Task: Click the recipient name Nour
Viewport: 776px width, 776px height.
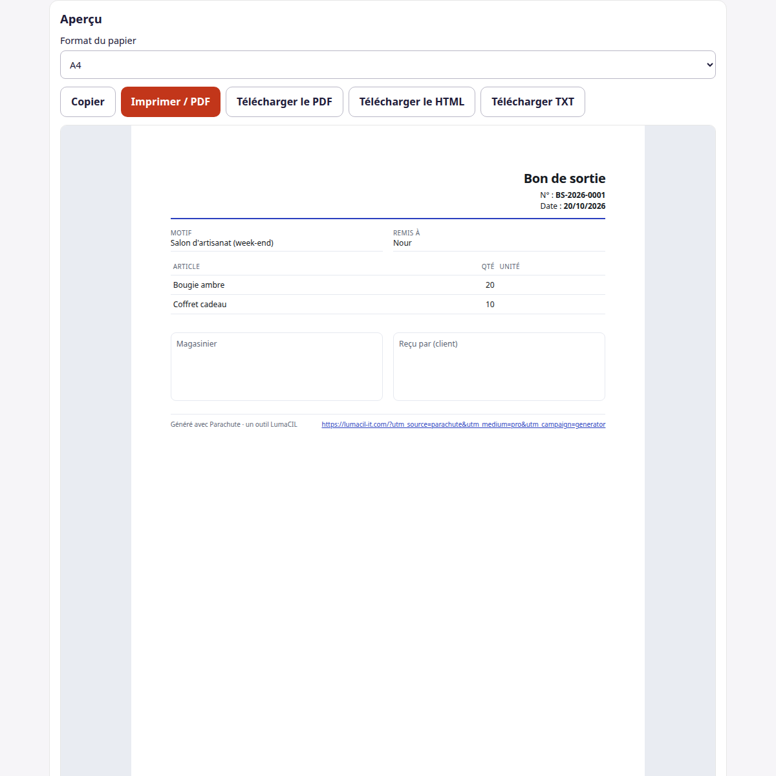Action: pyautogui.click(x=402, y=243)
